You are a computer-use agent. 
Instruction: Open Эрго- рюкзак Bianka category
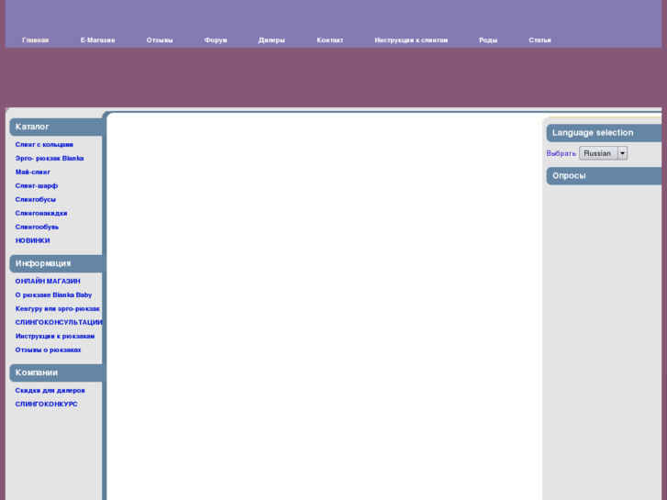click(x=50, y=159)
